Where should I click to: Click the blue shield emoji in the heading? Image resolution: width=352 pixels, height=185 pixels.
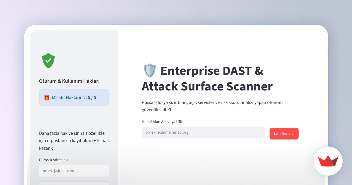pyautogui.click(x=150, y=71)
